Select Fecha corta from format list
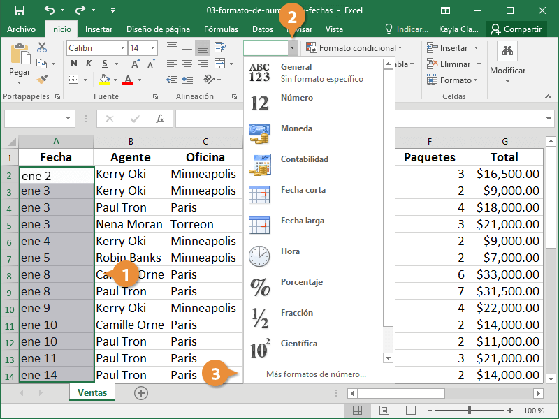Screen dimensions: 559x419 click(x=303, y=190)
